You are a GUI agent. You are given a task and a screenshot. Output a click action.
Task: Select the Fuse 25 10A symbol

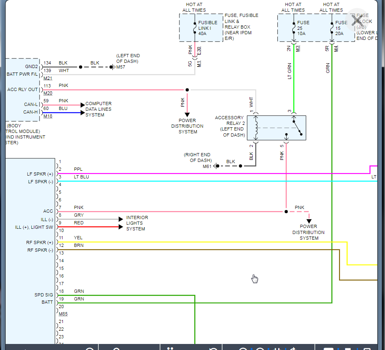[293, 28]
